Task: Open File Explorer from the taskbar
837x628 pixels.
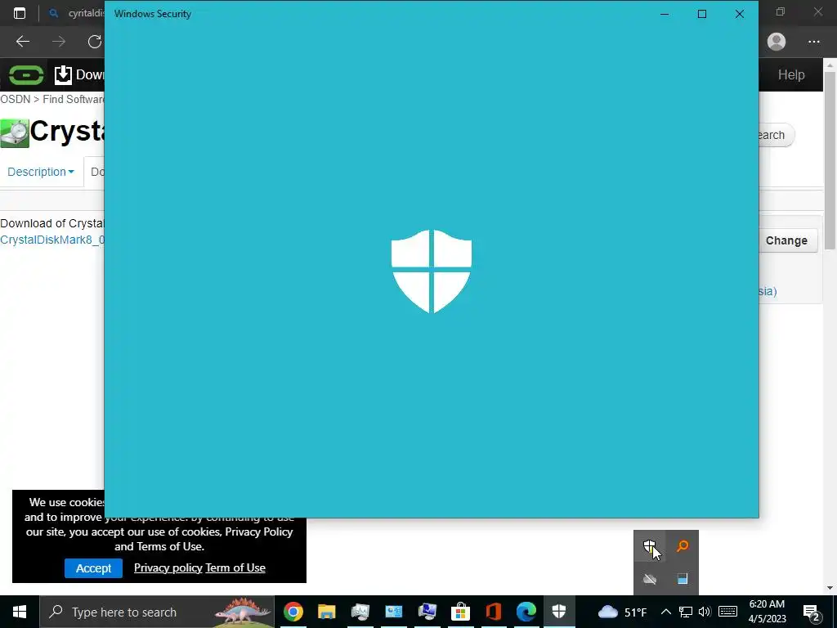Action: pos(327,612)
